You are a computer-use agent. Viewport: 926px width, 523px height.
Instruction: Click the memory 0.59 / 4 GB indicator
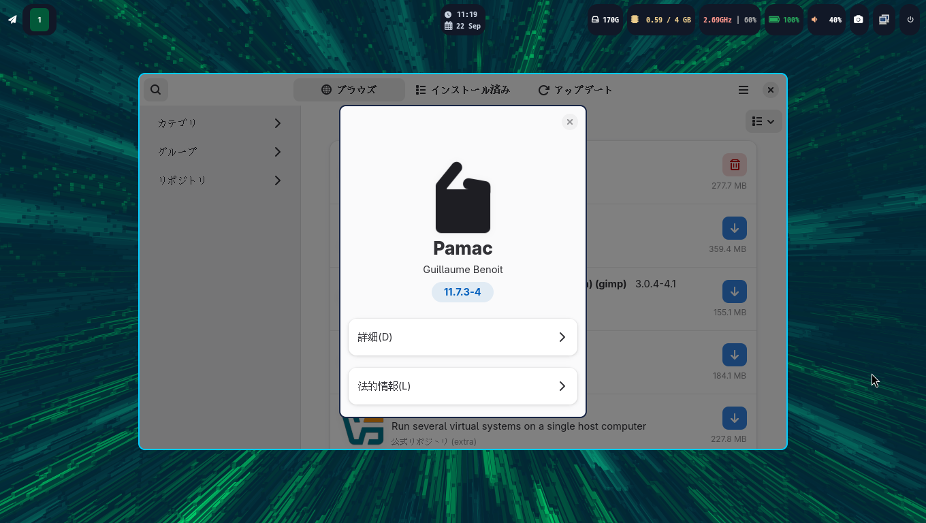(660, 20)
